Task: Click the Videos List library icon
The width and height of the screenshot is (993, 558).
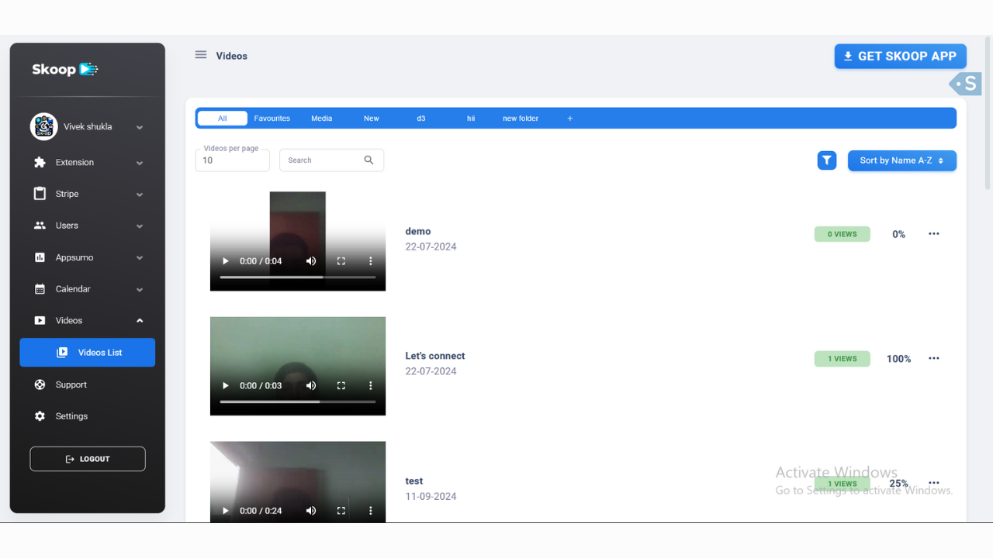Action: coord(62,353)
